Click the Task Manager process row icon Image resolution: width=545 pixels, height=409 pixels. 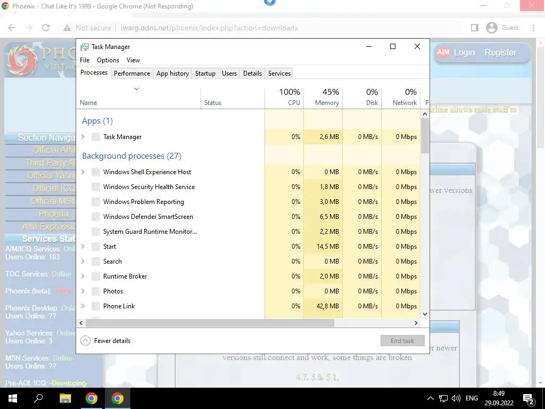coord(96,137)
